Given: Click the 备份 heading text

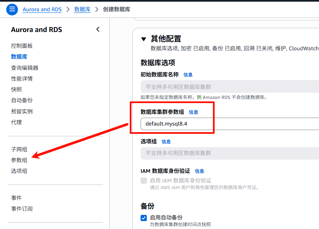Looking at the screenshot, I should pyautogui.click(x=147, y=206).
